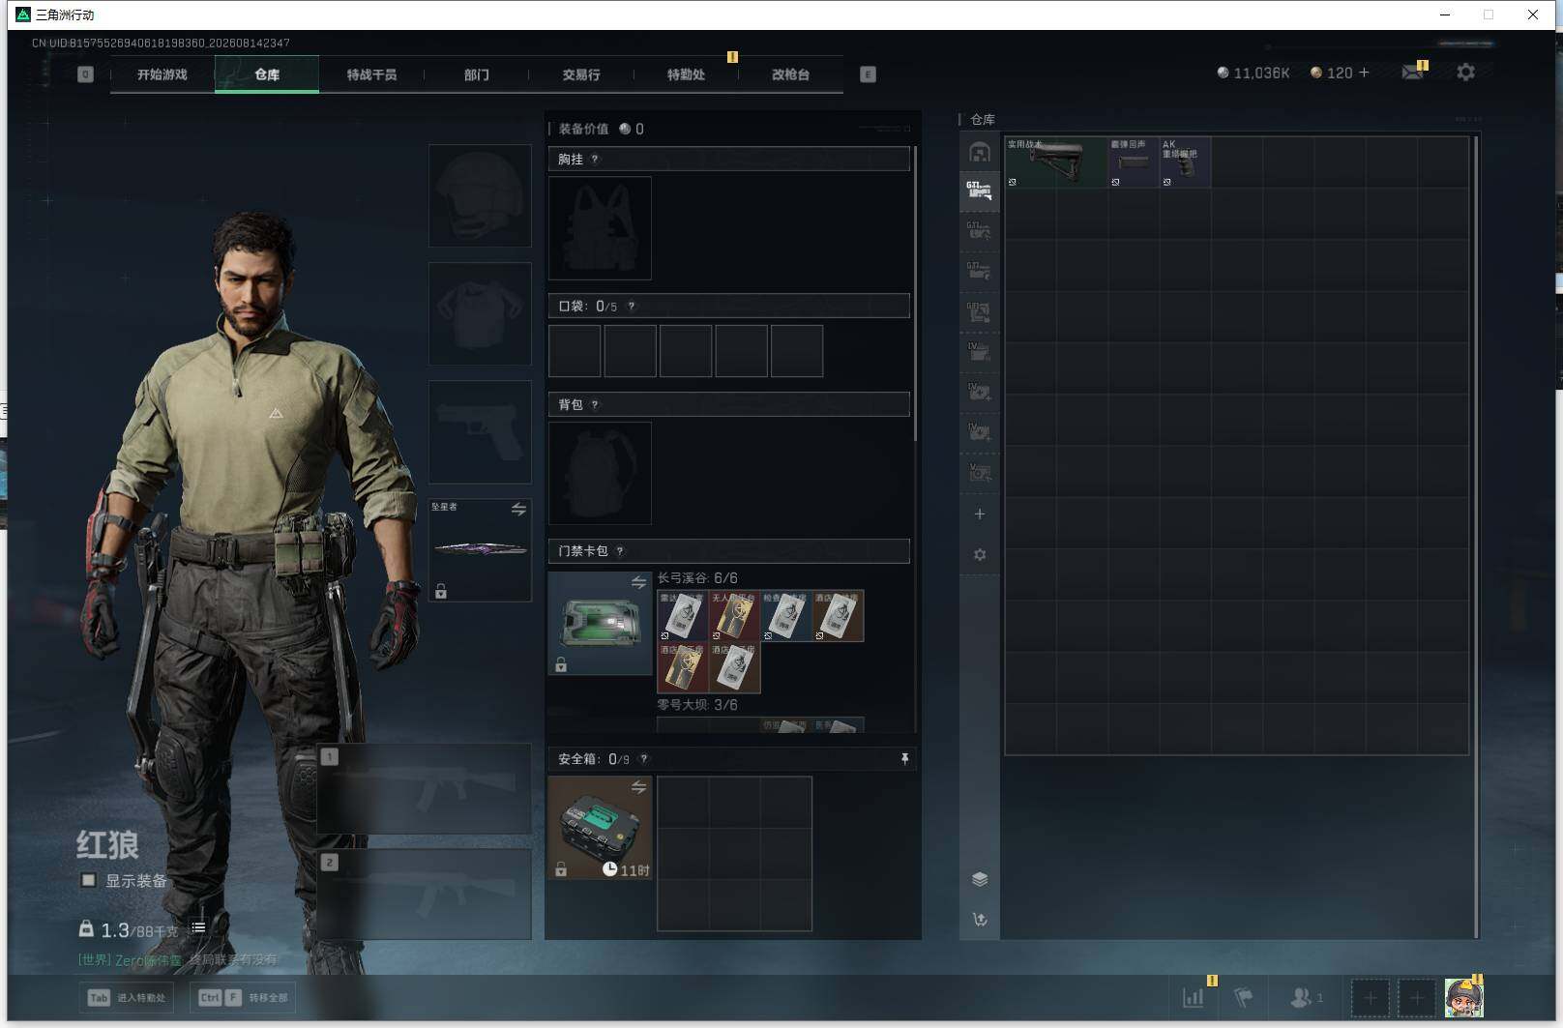The width and height of the screenshot is (1563, 1028).
Task: Show help for 口袋
Action: click(x=632, y=307)
